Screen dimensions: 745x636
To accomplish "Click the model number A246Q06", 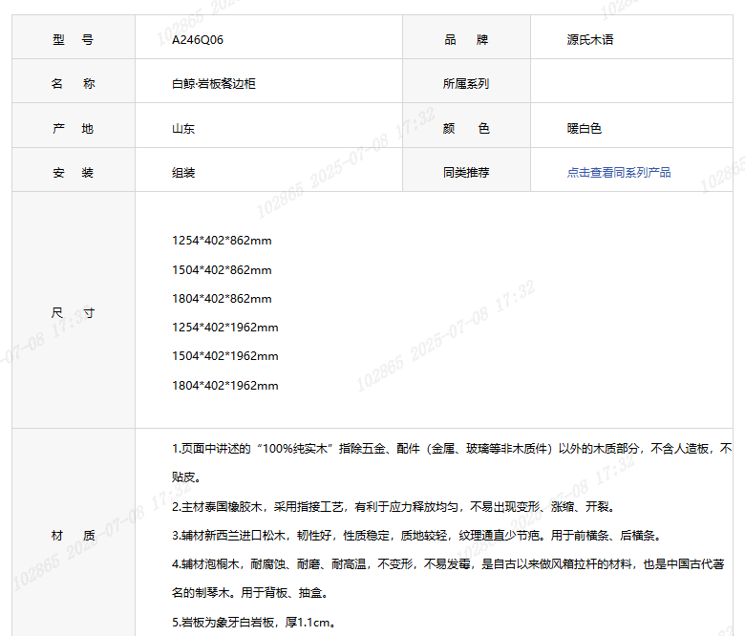I will (x=198, y=40).
